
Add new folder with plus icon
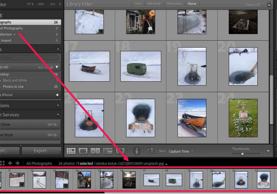coord(58,49)
